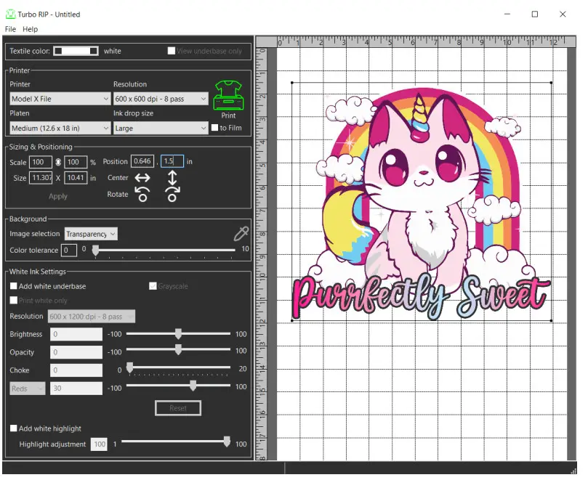Open the Reds color channel dropdown
Viewport: 588px width, 480px height.
(28, 389)
